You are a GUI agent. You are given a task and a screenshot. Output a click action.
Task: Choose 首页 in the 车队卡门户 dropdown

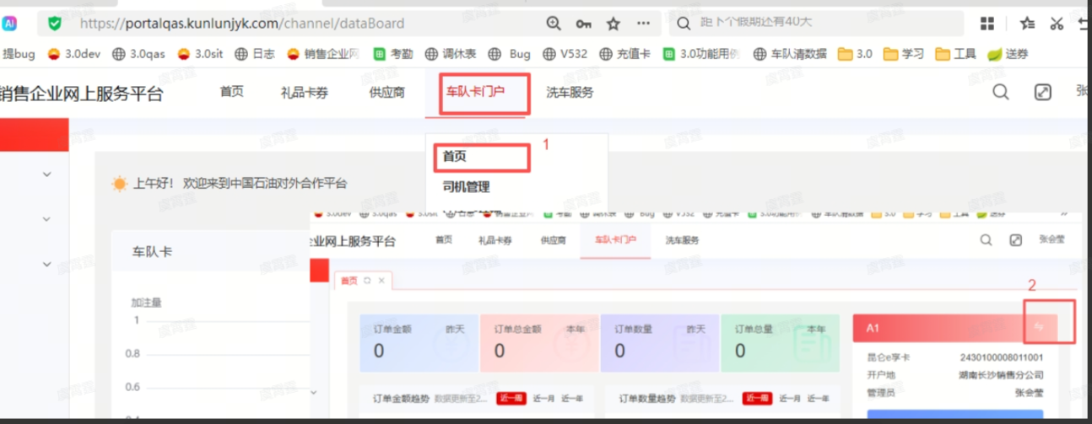click(x=455, y=156)
